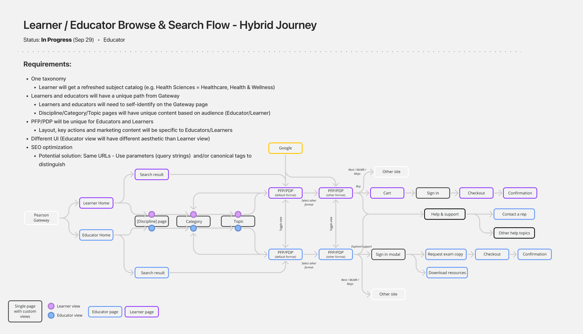Screen dimensions: 583x334
Task: Click the blue dot below Topic
Action: (x=238, y=228)
